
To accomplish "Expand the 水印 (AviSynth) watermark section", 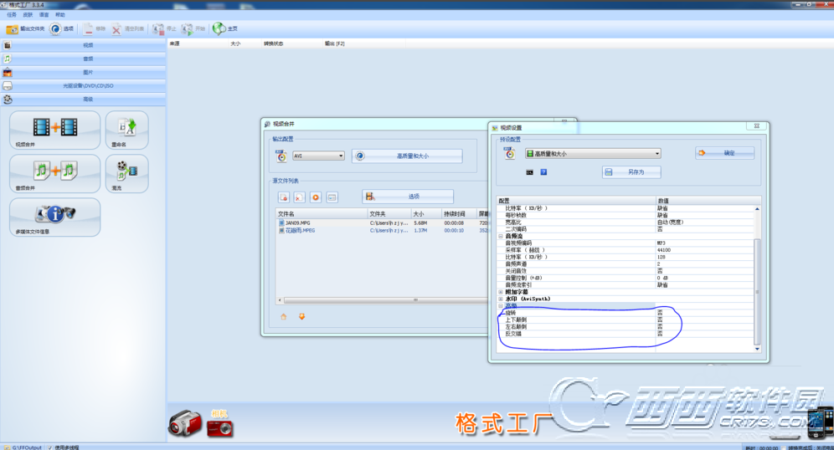I will coord(500,299).
